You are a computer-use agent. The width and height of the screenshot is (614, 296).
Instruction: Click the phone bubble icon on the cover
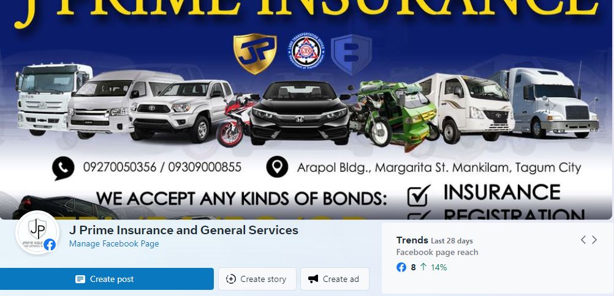click(x=63, y=168)
